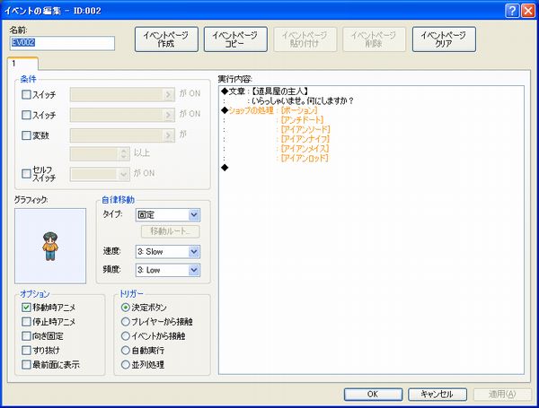Select the 並列処理 trigger radio
The image size is (539, 408).
click(126, 365)
